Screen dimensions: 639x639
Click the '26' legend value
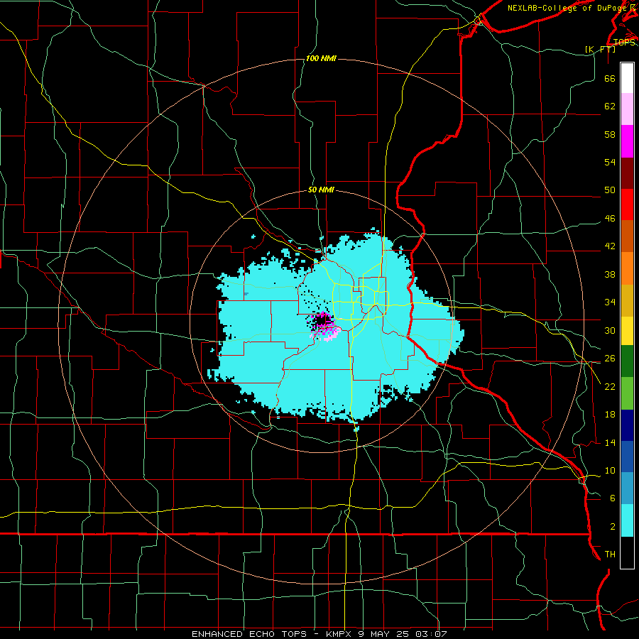click(610, 359)
